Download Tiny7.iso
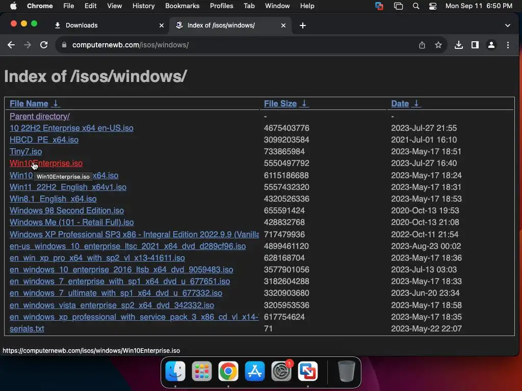 click(x=25, y=151)
